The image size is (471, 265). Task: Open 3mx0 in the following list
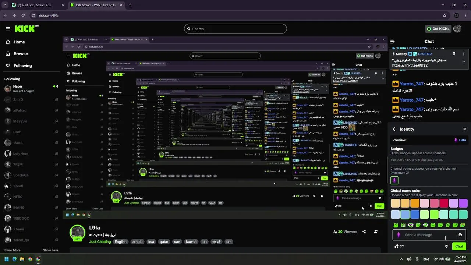31,99
